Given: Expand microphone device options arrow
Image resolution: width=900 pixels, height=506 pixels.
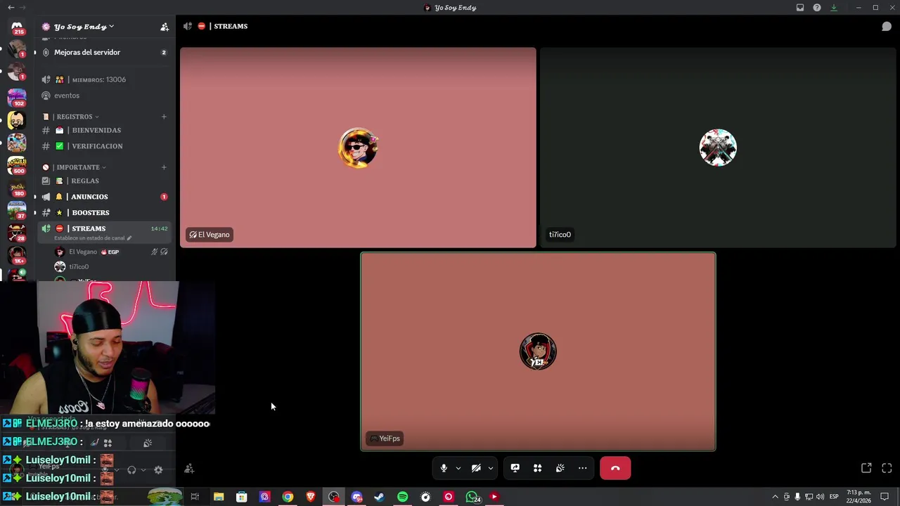Looking at the screenshot, I should (x=458, y=468).
